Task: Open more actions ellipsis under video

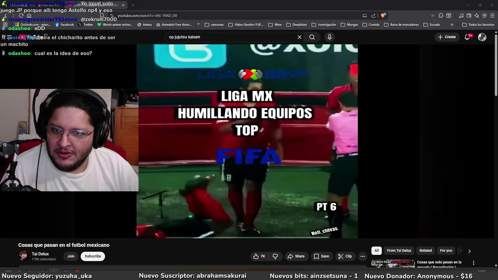Action: click(x=363, y=256)
